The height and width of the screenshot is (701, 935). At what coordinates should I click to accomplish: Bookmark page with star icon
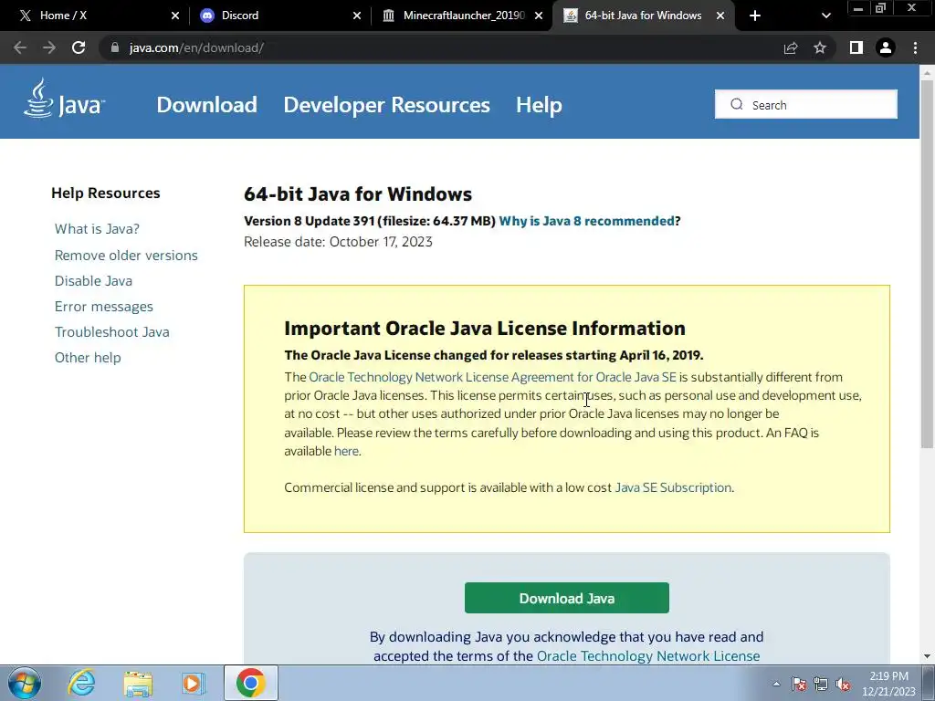tap(820, 47)
